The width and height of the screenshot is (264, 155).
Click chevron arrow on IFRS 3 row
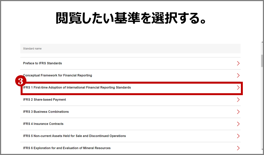238,112
